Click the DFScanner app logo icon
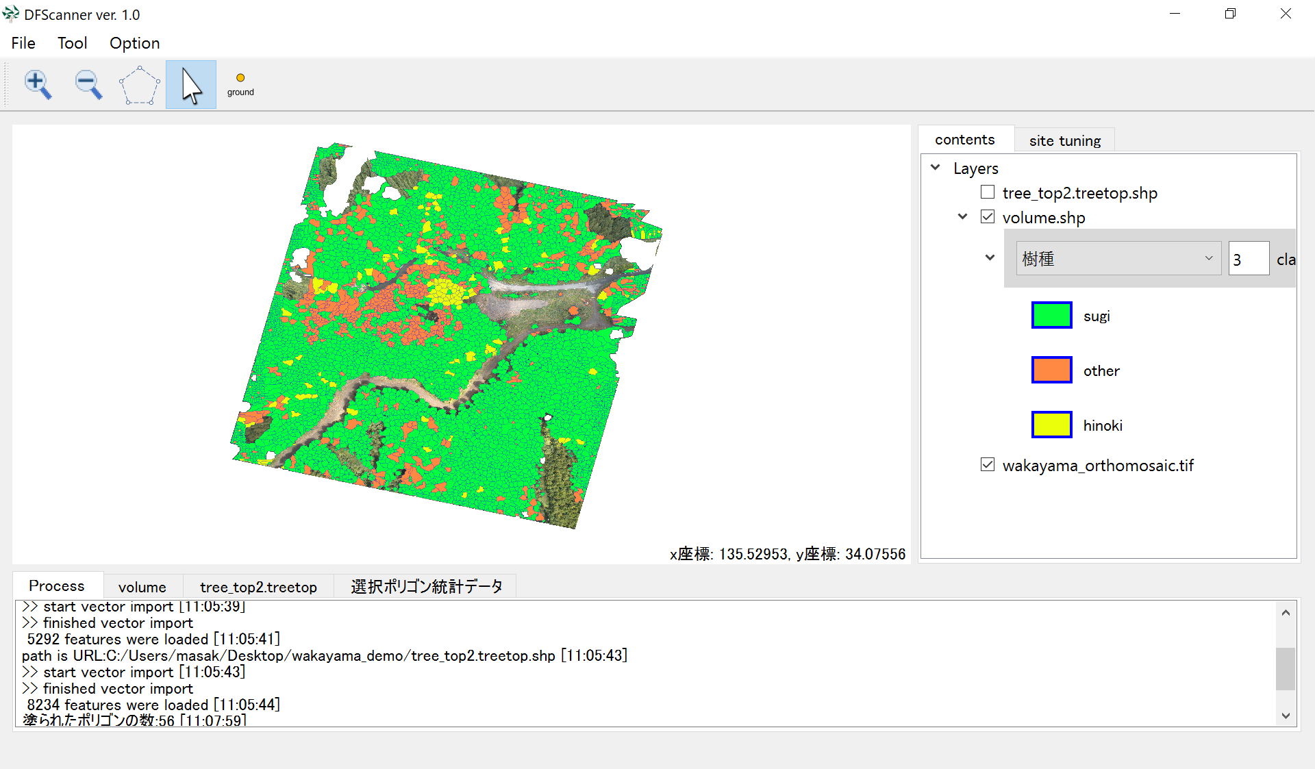 tap(11, 14)
